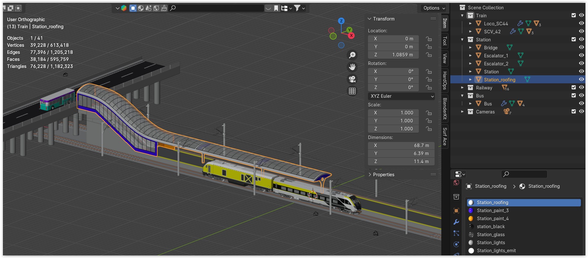Click the colored cube icon in header
The image size is (588, 258).
(x=124, y=8)
